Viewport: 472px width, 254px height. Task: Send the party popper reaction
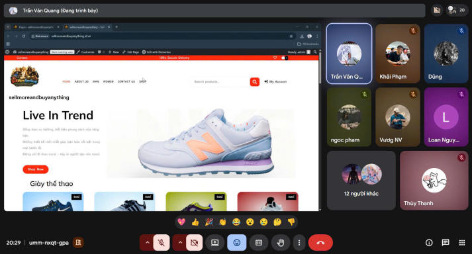pos(209,222)
